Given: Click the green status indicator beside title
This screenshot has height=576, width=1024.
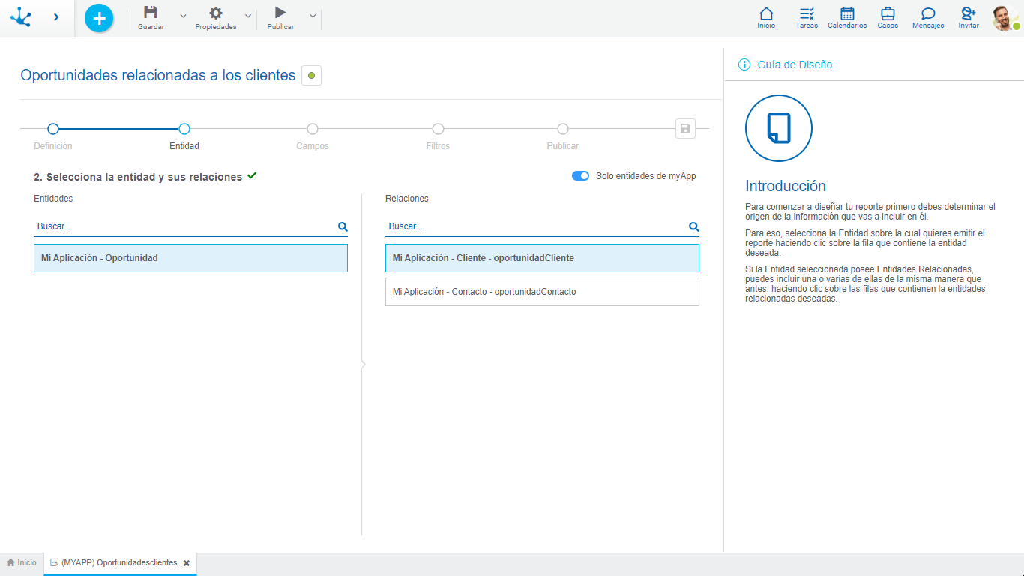Looking at the screenshot, I should (x=311, y=75).
